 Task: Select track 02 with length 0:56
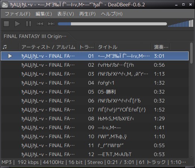pos(95,65)
